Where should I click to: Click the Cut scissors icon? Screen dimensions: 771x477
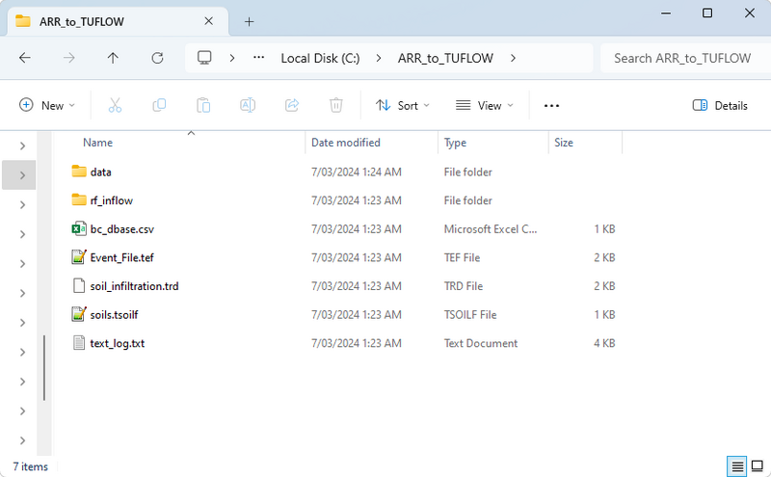point(115,105)
